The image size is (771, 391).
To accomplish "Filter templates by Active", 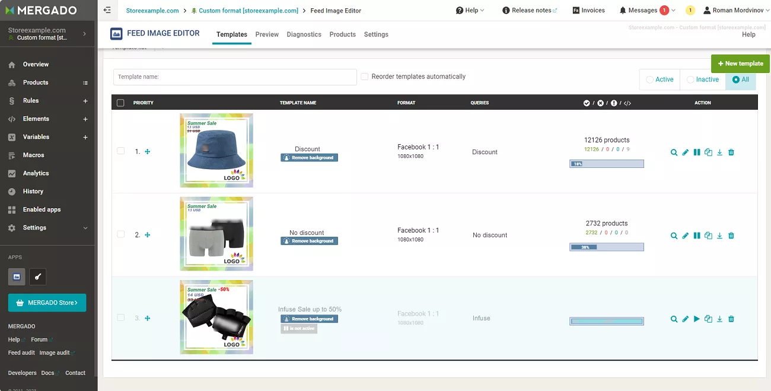I will [x=660, y=80].
